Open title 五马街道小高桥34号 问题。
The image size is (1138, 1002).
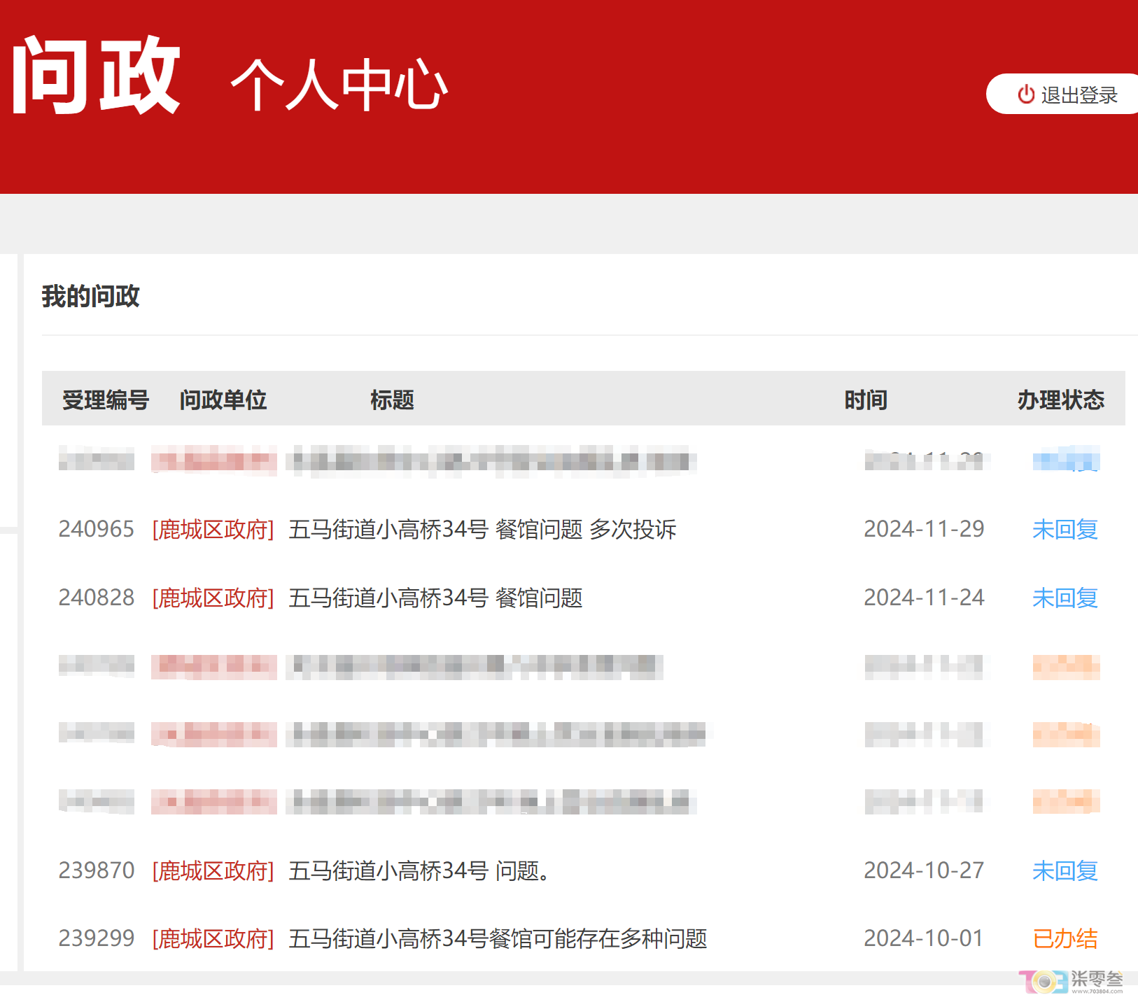point(420,871)
